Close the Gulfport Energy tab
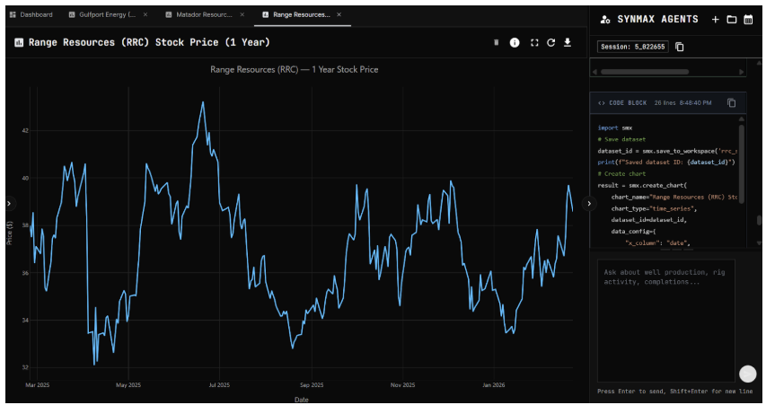 (x=145, y=14)
